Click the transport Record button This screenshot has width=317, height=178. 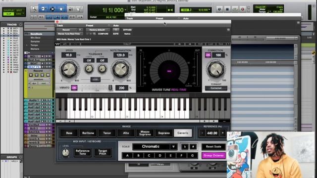pos(243,9)
